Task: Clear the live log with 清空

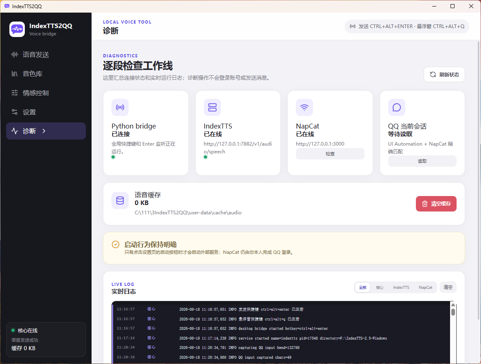Action: 448,287
